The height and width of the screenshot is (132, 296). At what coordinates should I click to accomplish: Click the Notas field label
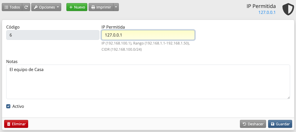[x=12, y=61]
